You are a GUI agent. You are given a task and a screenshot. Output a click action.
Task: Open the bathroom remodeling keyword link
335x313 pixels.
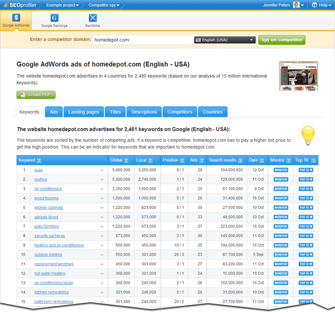tap(54, 302)
